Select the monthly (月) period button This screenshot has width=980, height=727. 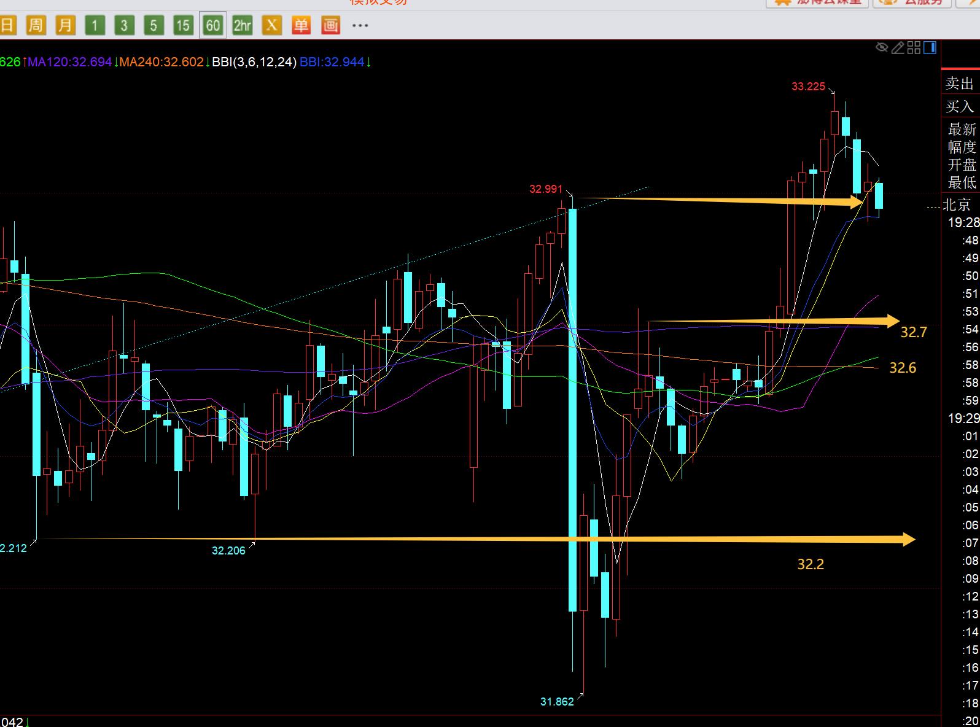[64, 25]
